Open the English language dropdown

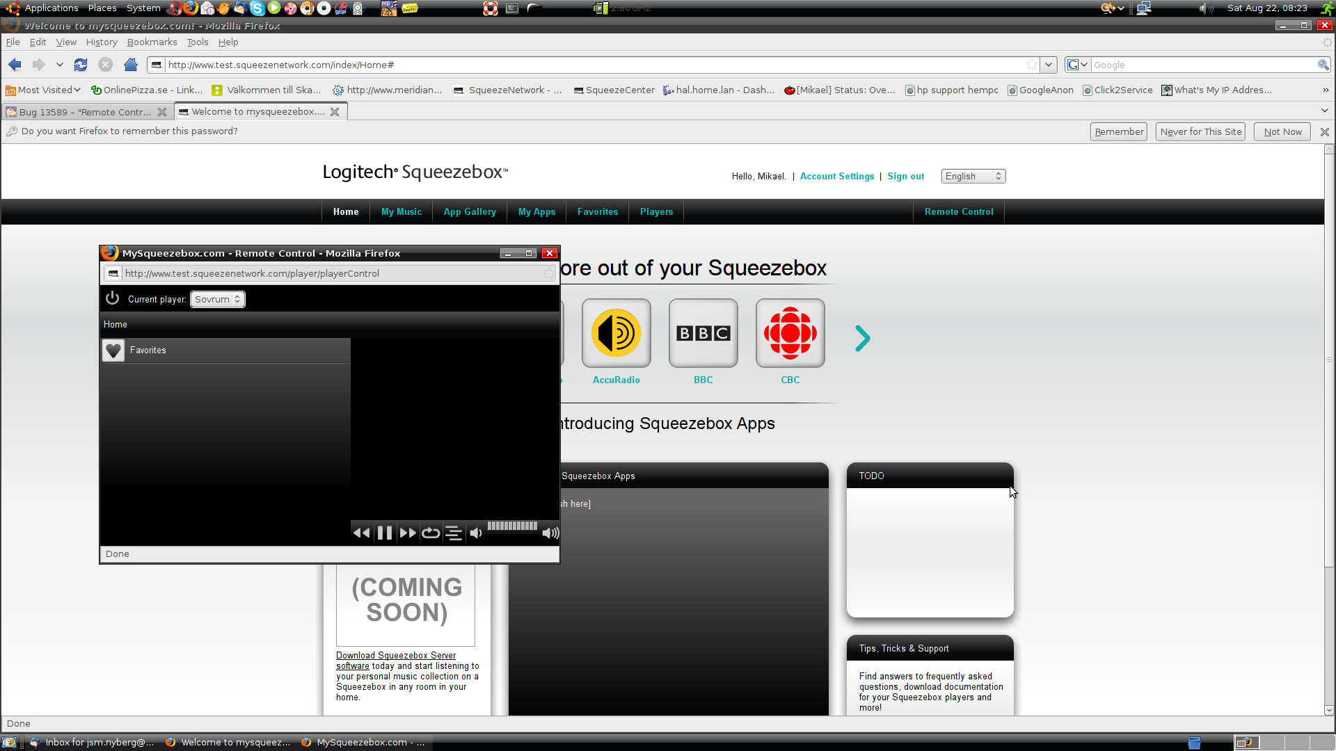pyautogui.click(x=973, y=177)
